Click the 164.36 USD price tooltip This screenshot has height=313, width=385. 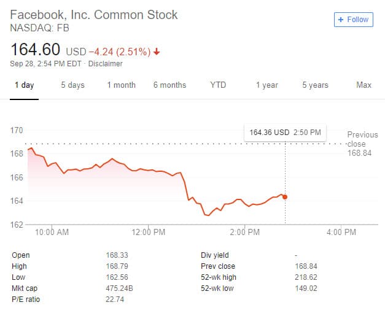tap(285, 132)
